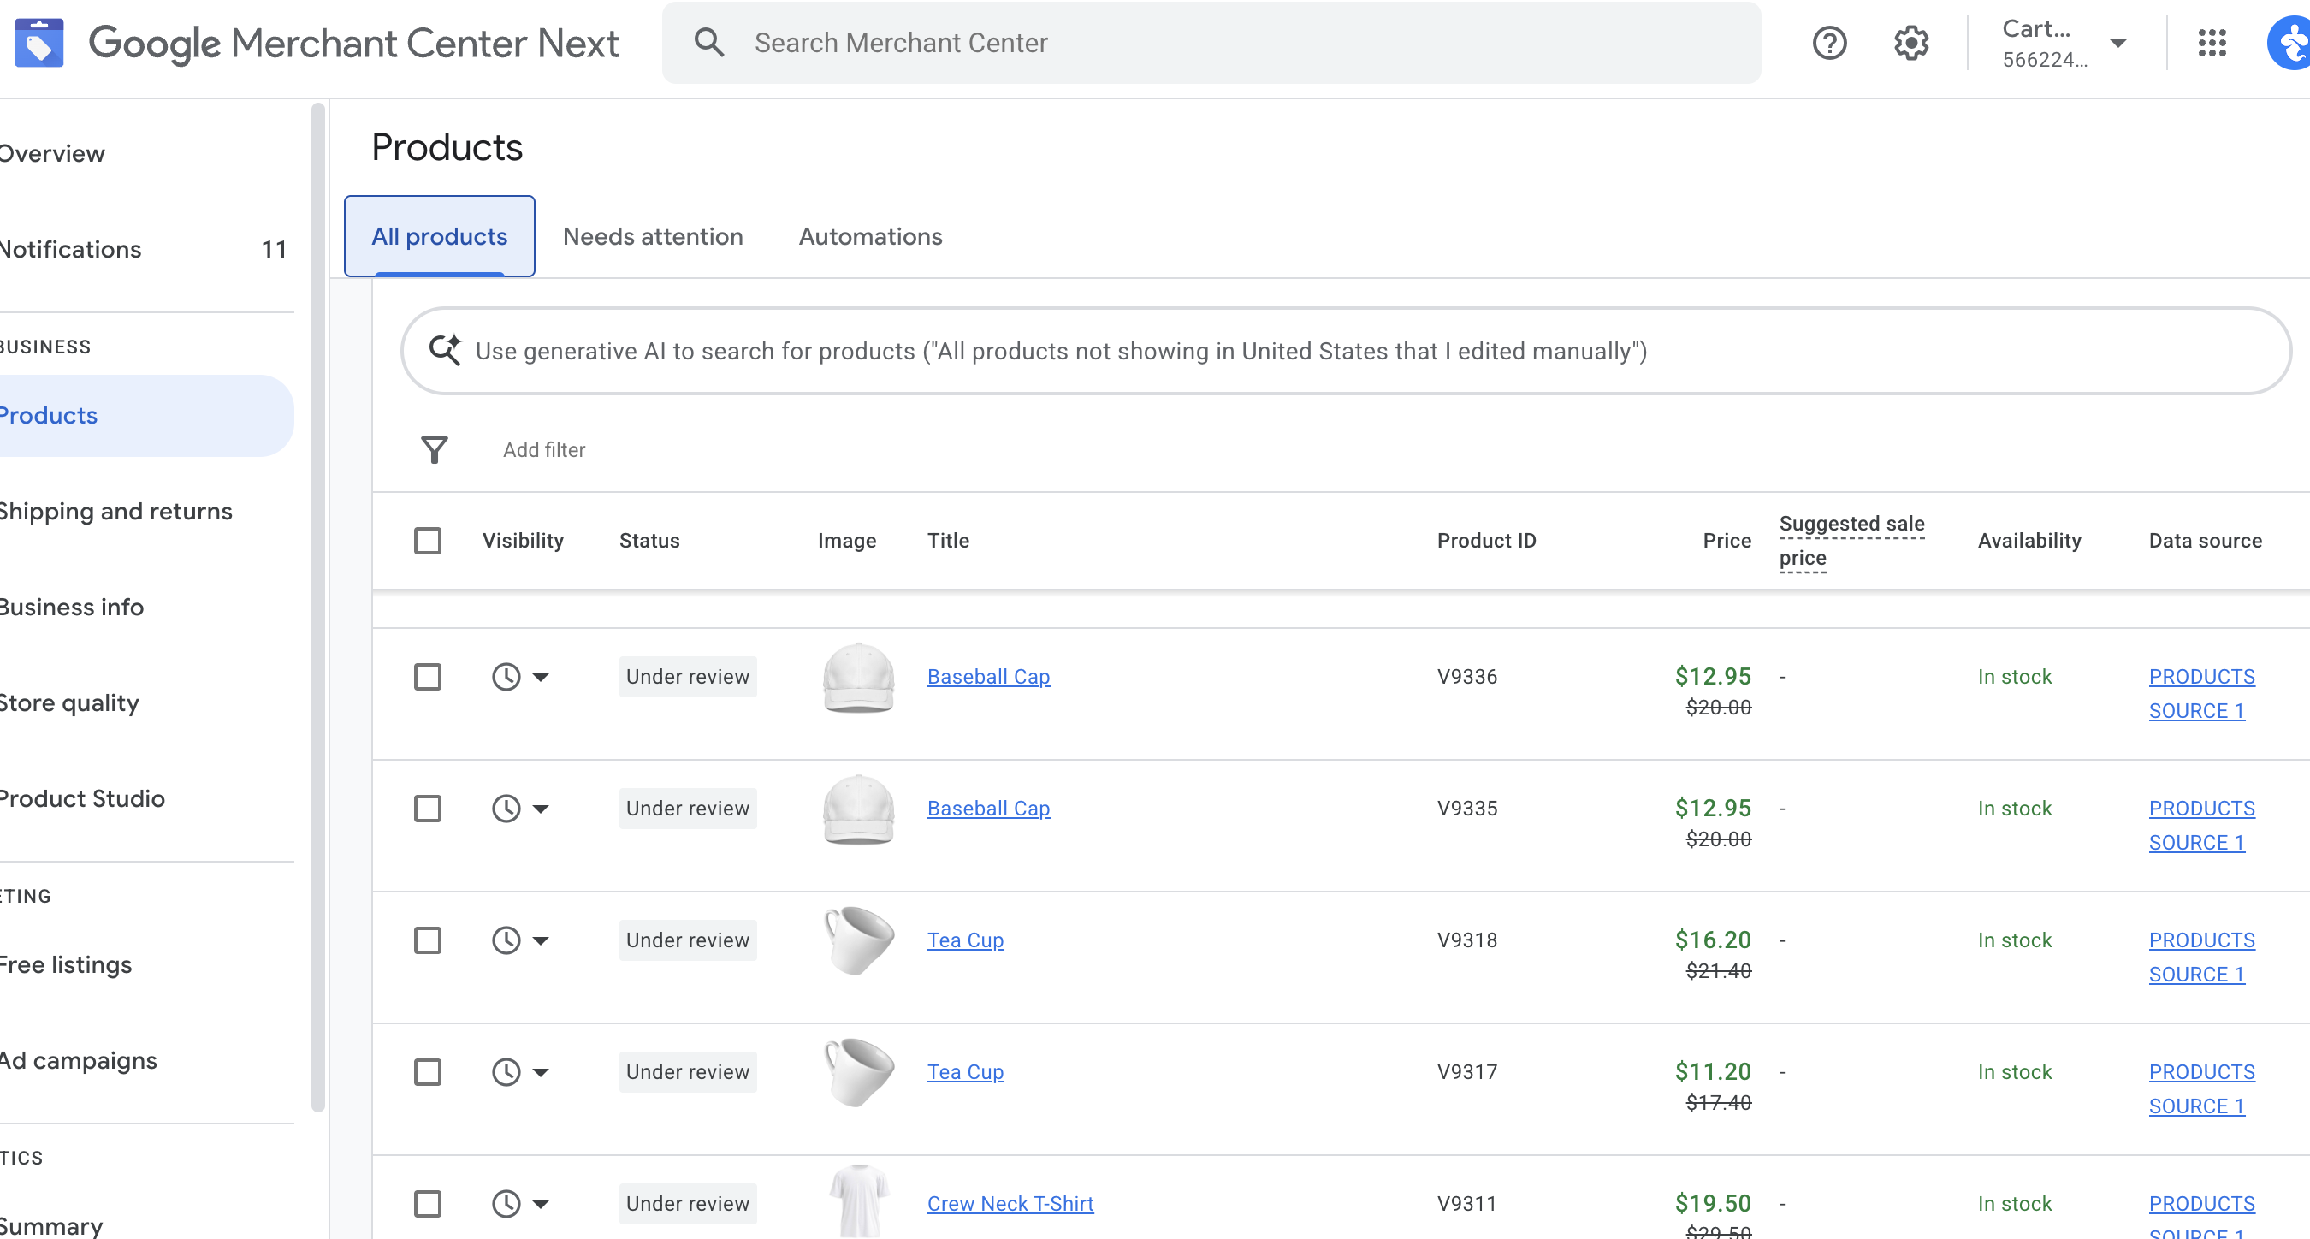This screenshot has width=2310, height=1239.
Task: Click pending clock icon for Baseball Cap V9336
Action: click(506, 677)
